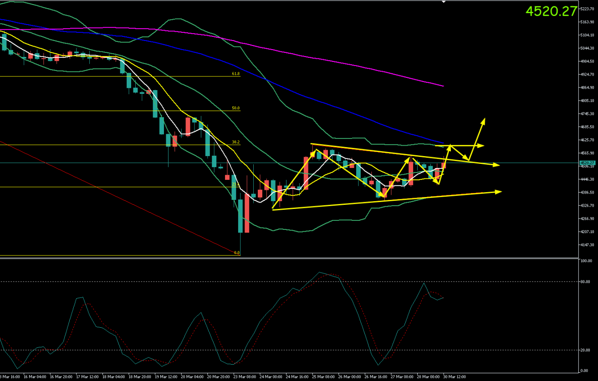Select arrowhead of short horizontal yellow arrow
Viewport: 598px width, 381px height.
point(482,146)
